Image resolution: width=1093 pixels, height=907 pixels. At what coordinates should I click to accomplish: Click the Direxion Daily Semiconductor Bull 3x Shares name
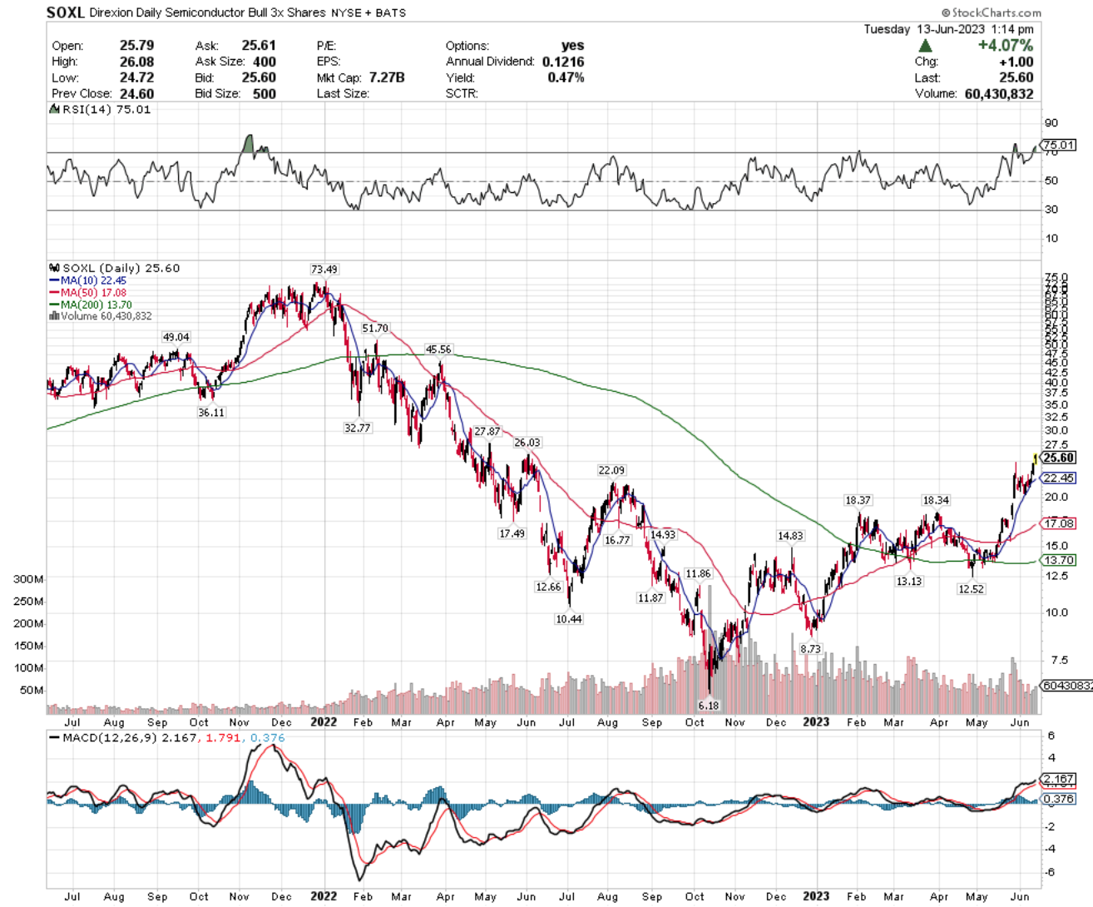(207, 12)
